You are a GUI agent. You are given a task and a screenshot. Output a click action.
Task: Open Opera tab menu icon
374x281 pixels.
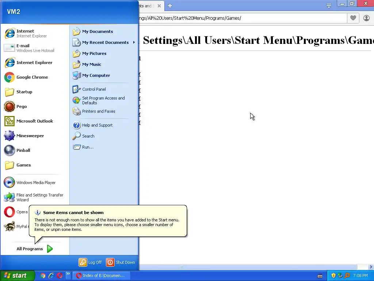(x=329, y=6)
